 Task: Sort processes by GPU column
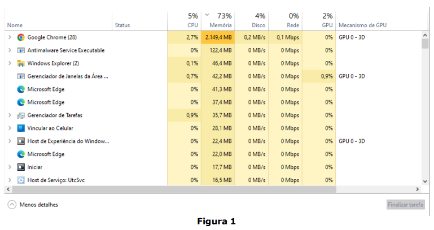[x=319, y=21]
